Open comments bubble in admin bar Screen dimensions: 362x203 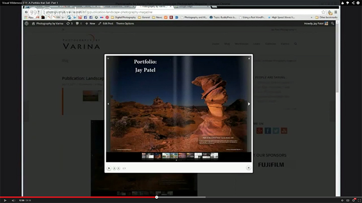pyautogui.click(x=79, y=24)
